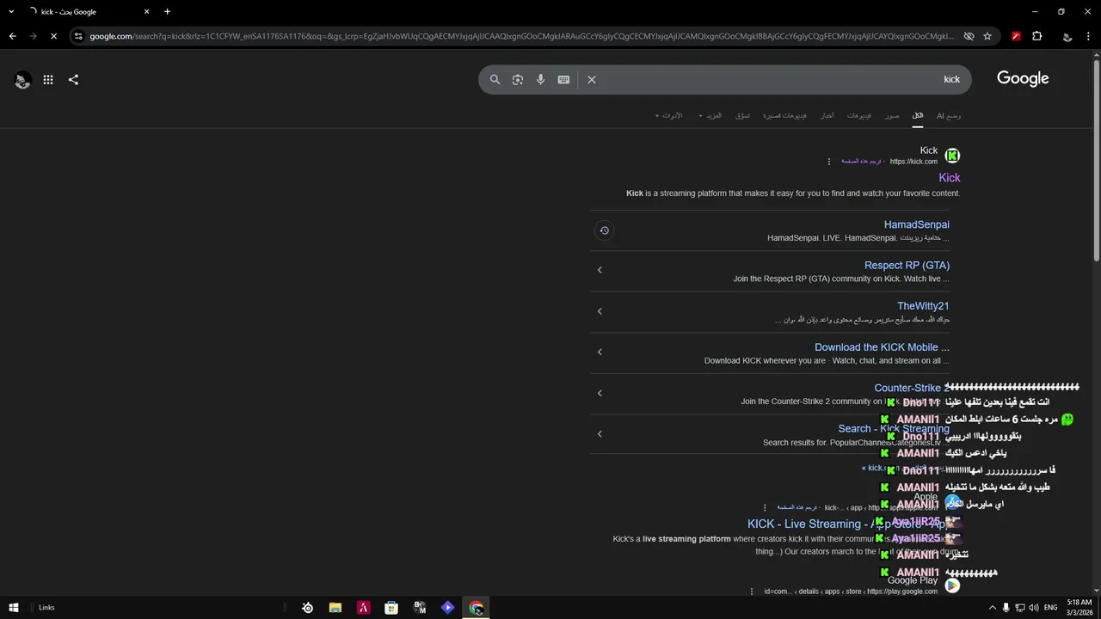Expand chevron on Respect RP (GTA) row
Screen dimensions: 1101x619
(600, 270)
